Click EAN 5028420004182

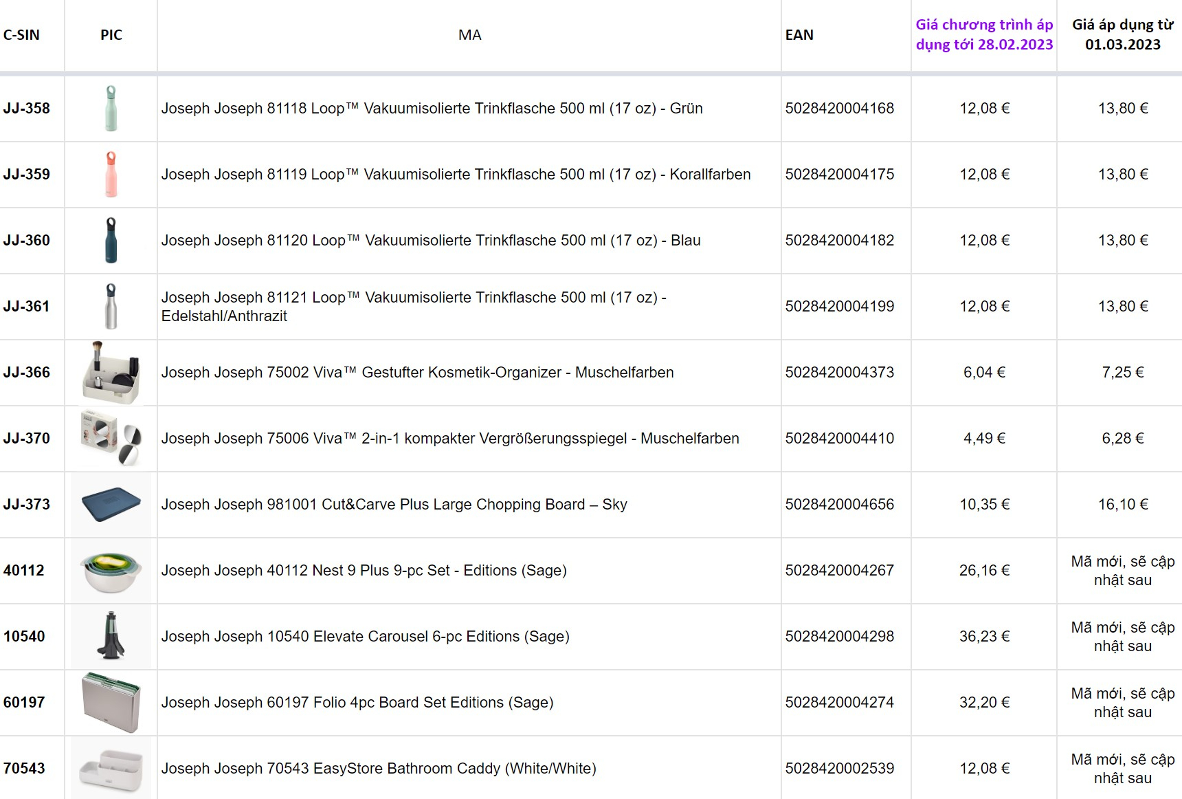click(840, 240)
